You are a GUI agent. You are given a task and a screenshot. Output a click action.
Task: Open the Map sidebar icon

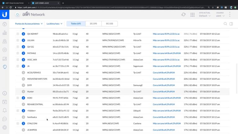[5, 41]
